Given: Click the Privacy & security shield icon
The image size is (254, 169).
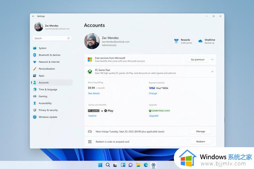Looking at the screenshot, I should point(35,110).
